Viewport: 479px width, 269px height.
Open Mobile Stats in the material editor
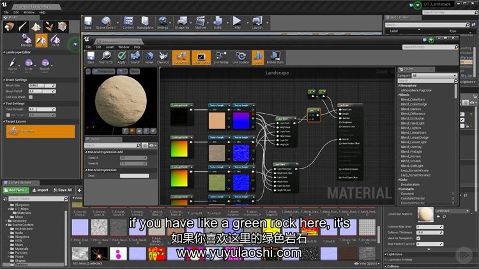click(275, 58)
